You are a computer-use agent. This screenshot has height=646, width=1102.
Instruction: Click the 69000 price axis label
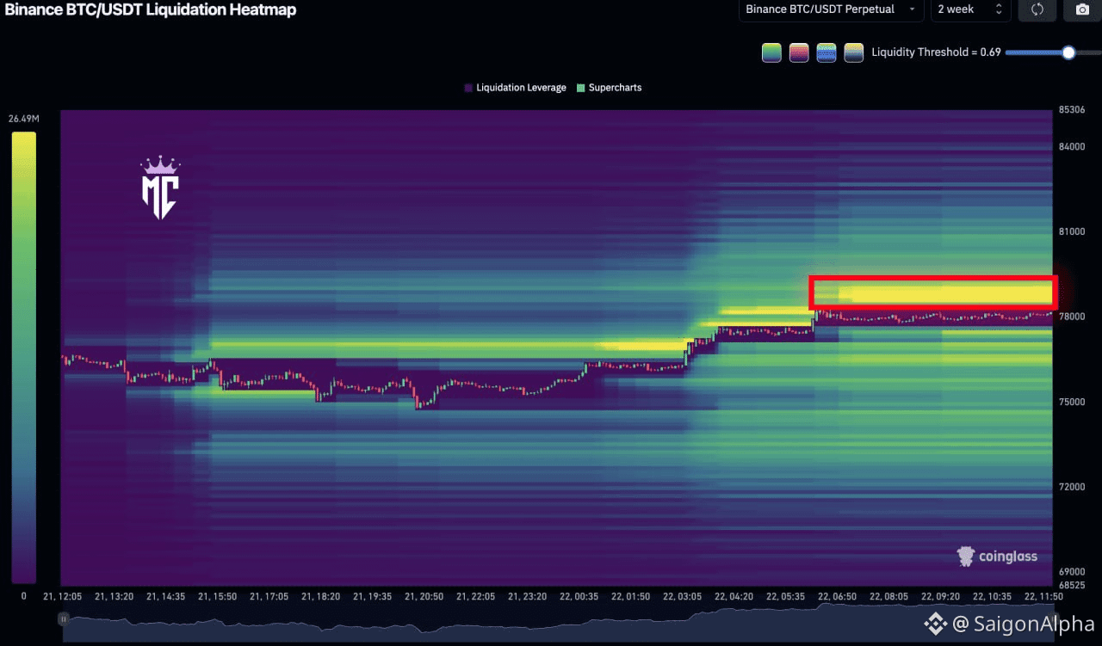[1072, 572]
